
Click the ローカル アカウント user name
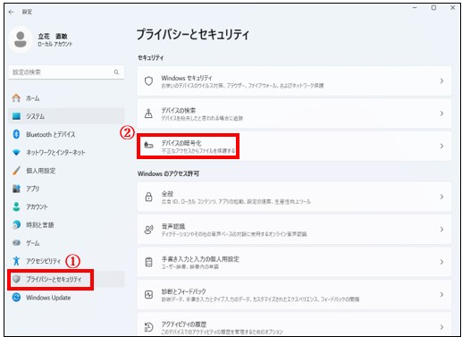[x=55, y=44]
